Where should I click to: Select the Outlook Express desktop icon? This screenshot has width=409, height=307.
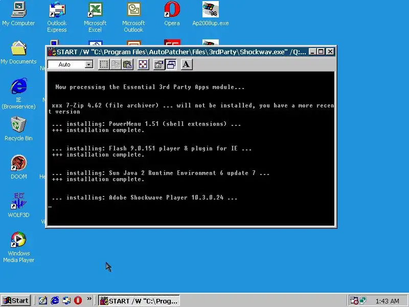tap(57, 17)
